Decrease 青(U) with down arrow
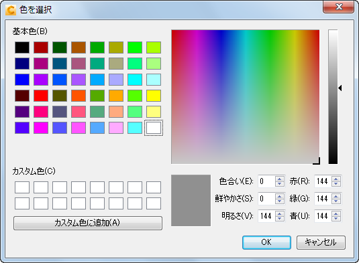 (336, 218)
